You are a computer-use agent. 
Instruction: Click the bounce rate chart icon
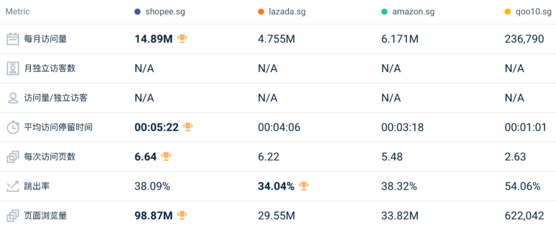pos(13,186)
